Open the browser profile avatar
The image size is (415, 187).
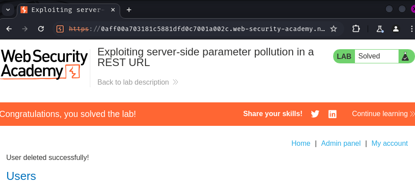tap(396, 29)
